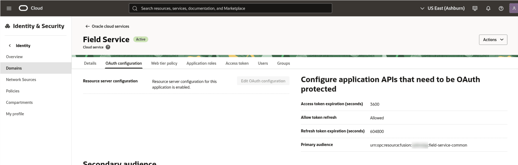Viewport: 518px width, 165px height.
Task: Click the Active status badge
Action: pos(140,39)
